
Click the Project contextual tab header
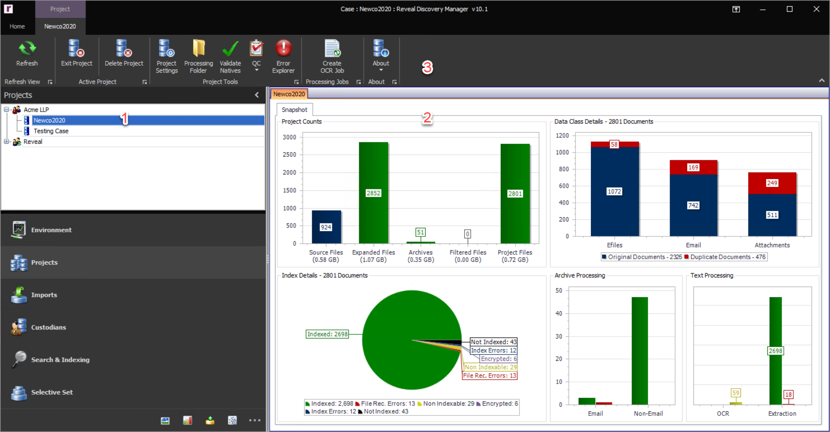click(x=60, y=9)
